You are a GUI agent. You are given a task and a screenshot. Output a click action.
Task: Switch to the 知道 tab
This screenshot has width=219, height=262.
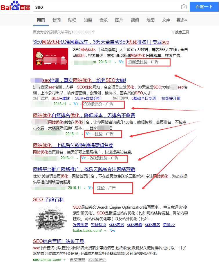(88, 20)
